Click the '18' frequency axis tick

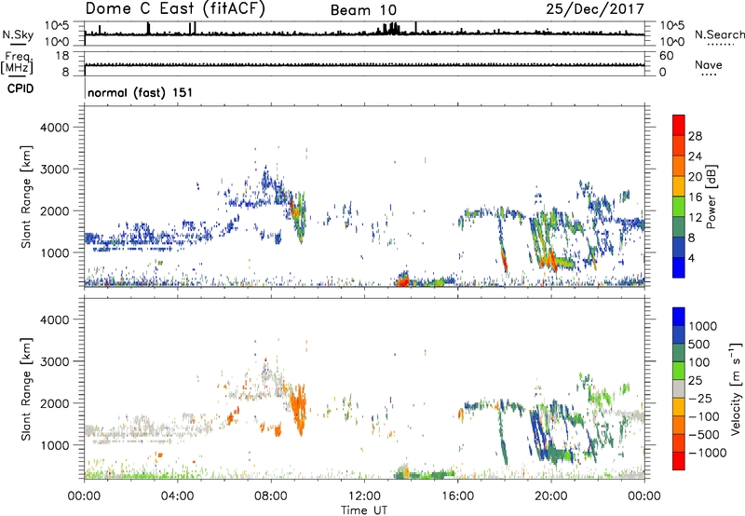(62, 56)
